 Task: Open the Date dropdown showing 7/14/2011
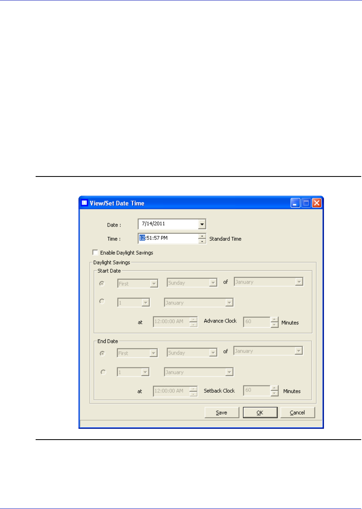202,224
